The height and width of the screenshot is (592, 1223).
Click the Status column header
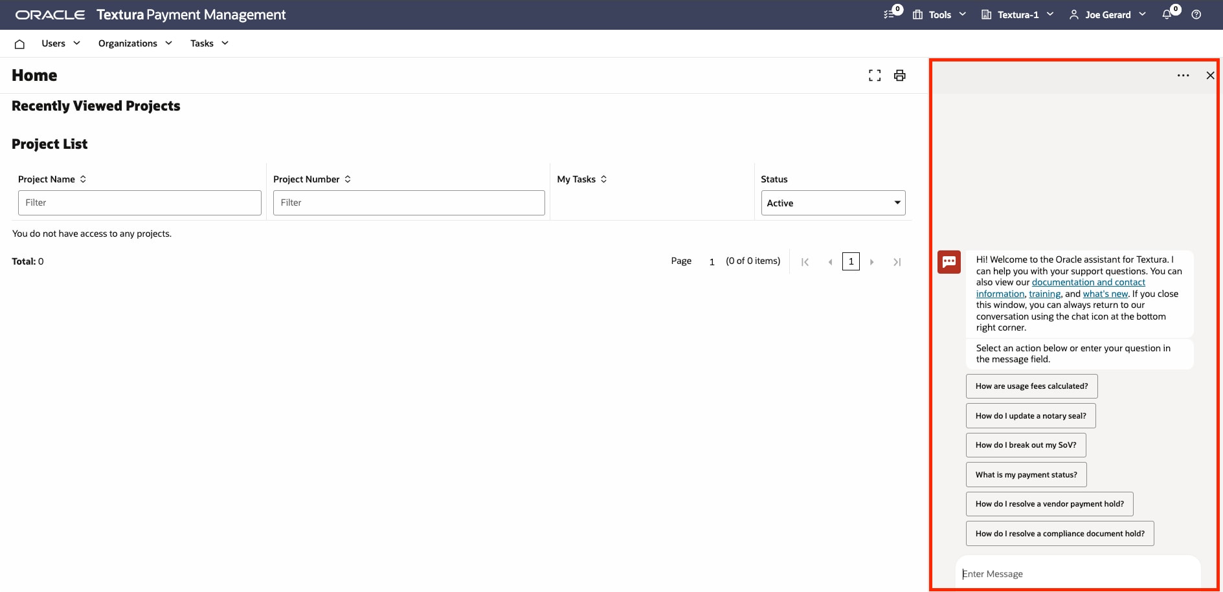(774, 179)
